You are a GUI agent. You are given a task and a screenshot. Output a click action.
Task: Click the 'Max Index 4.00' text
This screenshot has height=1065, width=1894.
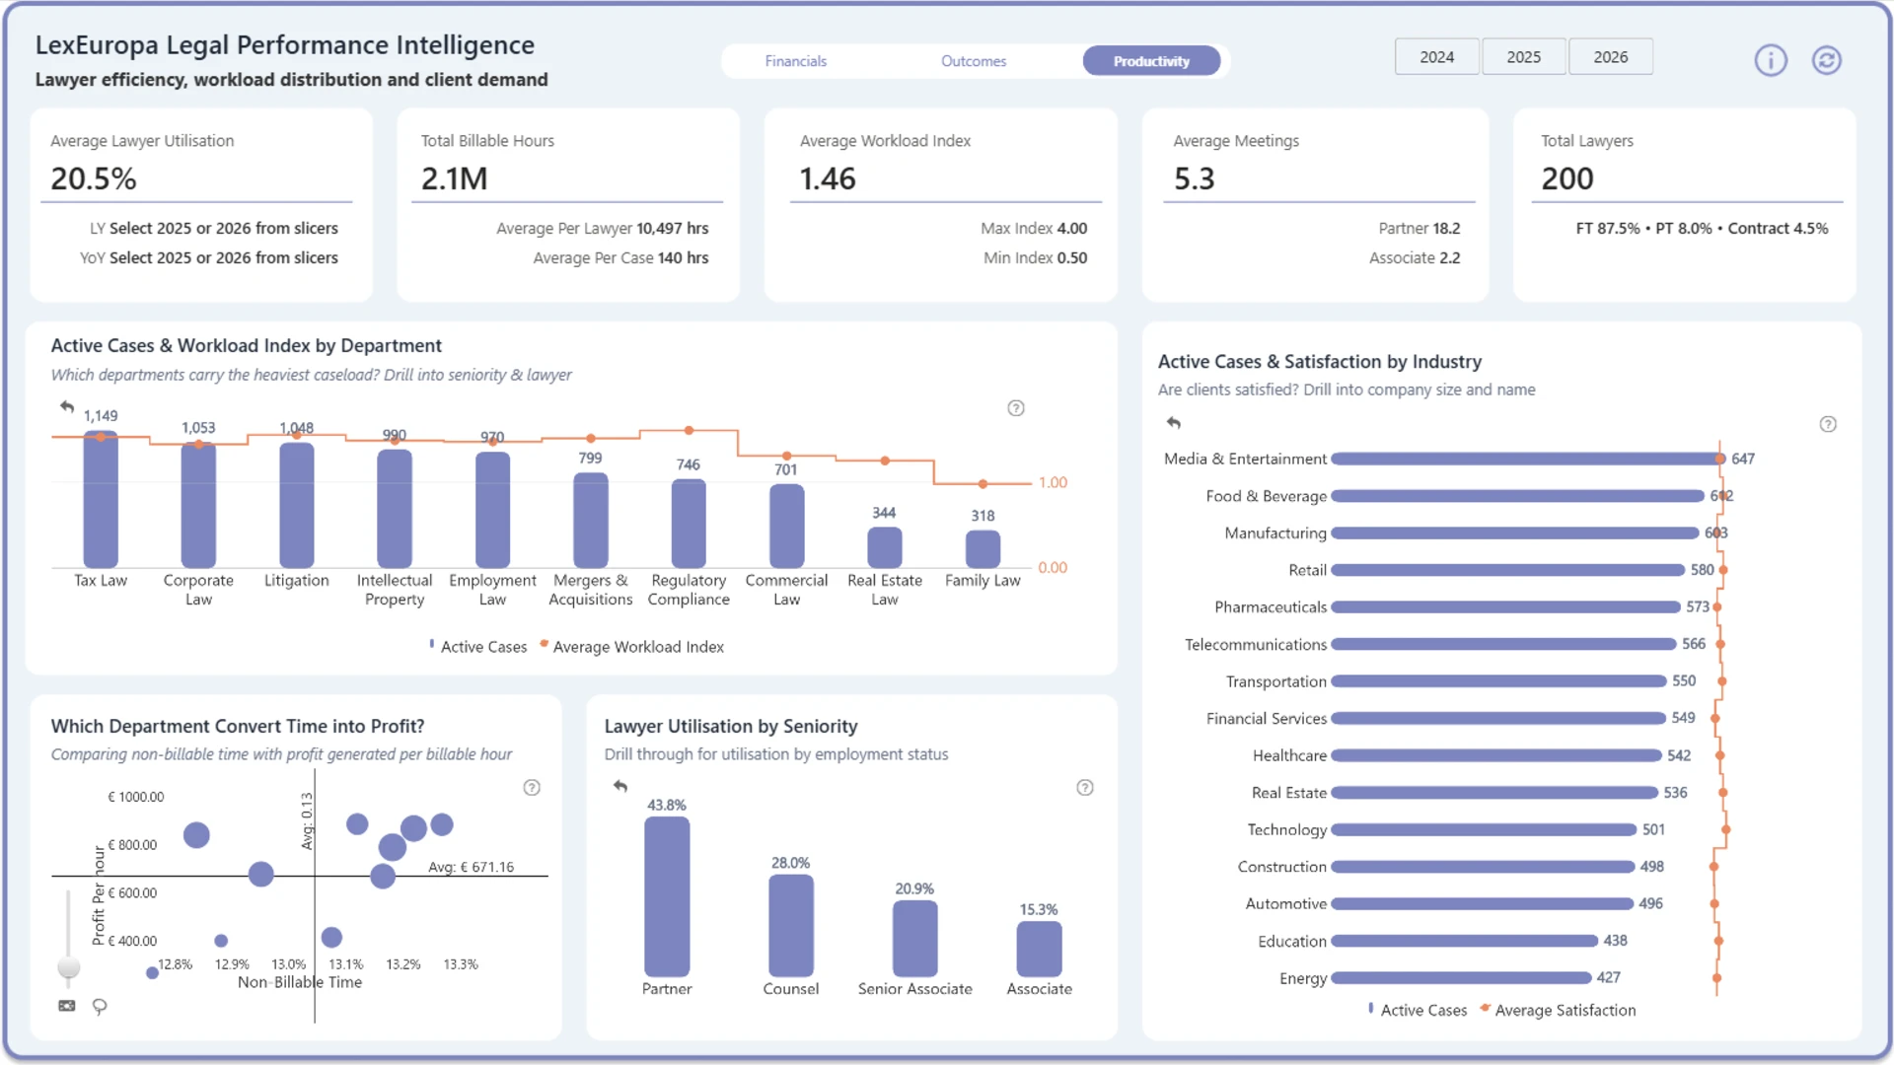1034,228
